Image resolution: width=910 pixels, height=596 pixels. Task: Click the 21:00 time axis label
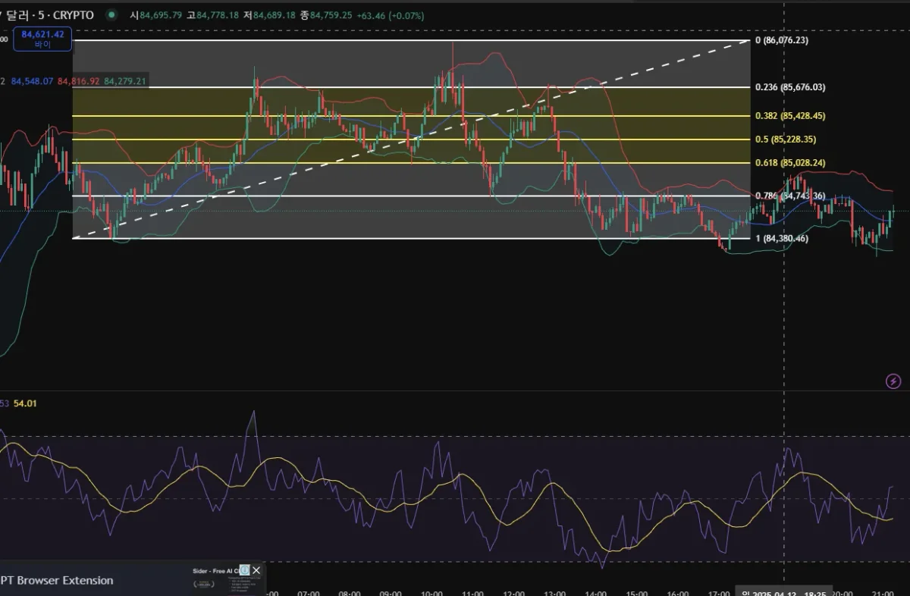(883, 593)
